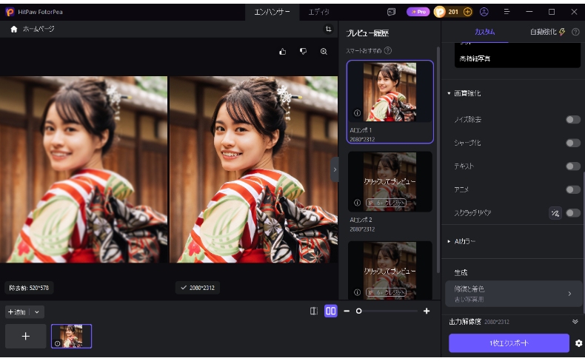Click the thumbs up icon
Image resolution: width=585 pixels, height=361 pixels.
click(x=282, y=51)
